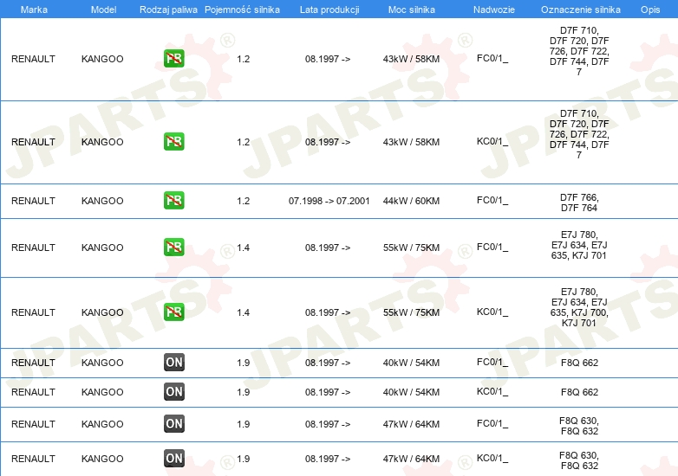The width and height of the screenshot is (678, 476).
Task: Click the ON diesel icon for the 47kW KC0/1_ row
Action: [173, 459]
